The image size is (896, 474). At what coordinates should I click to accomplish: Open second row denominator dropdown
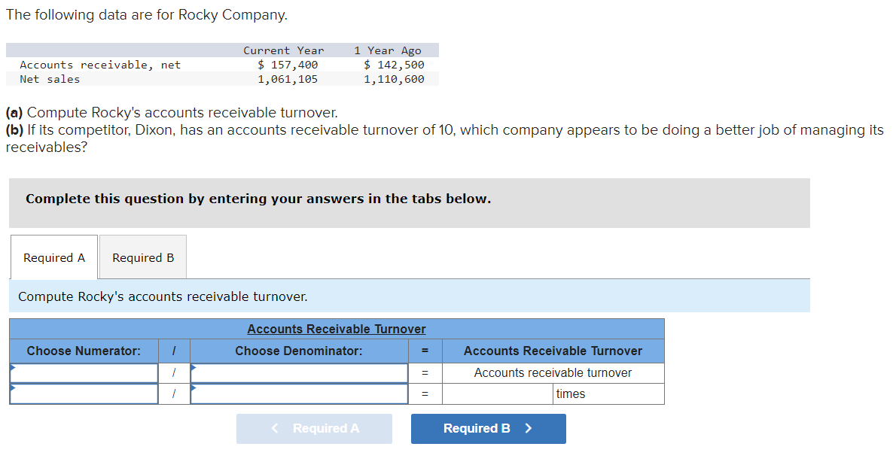pos(300,394)
